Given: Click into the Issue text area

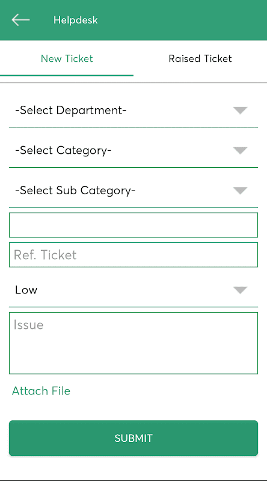Looking at the screenshot, I should coord(133,343).
